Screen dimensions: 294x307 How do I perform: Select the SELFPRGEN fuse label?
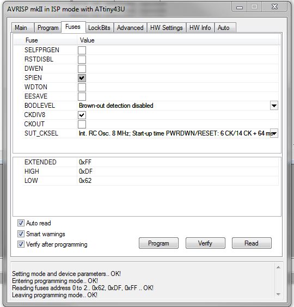[x=42, y=50]
